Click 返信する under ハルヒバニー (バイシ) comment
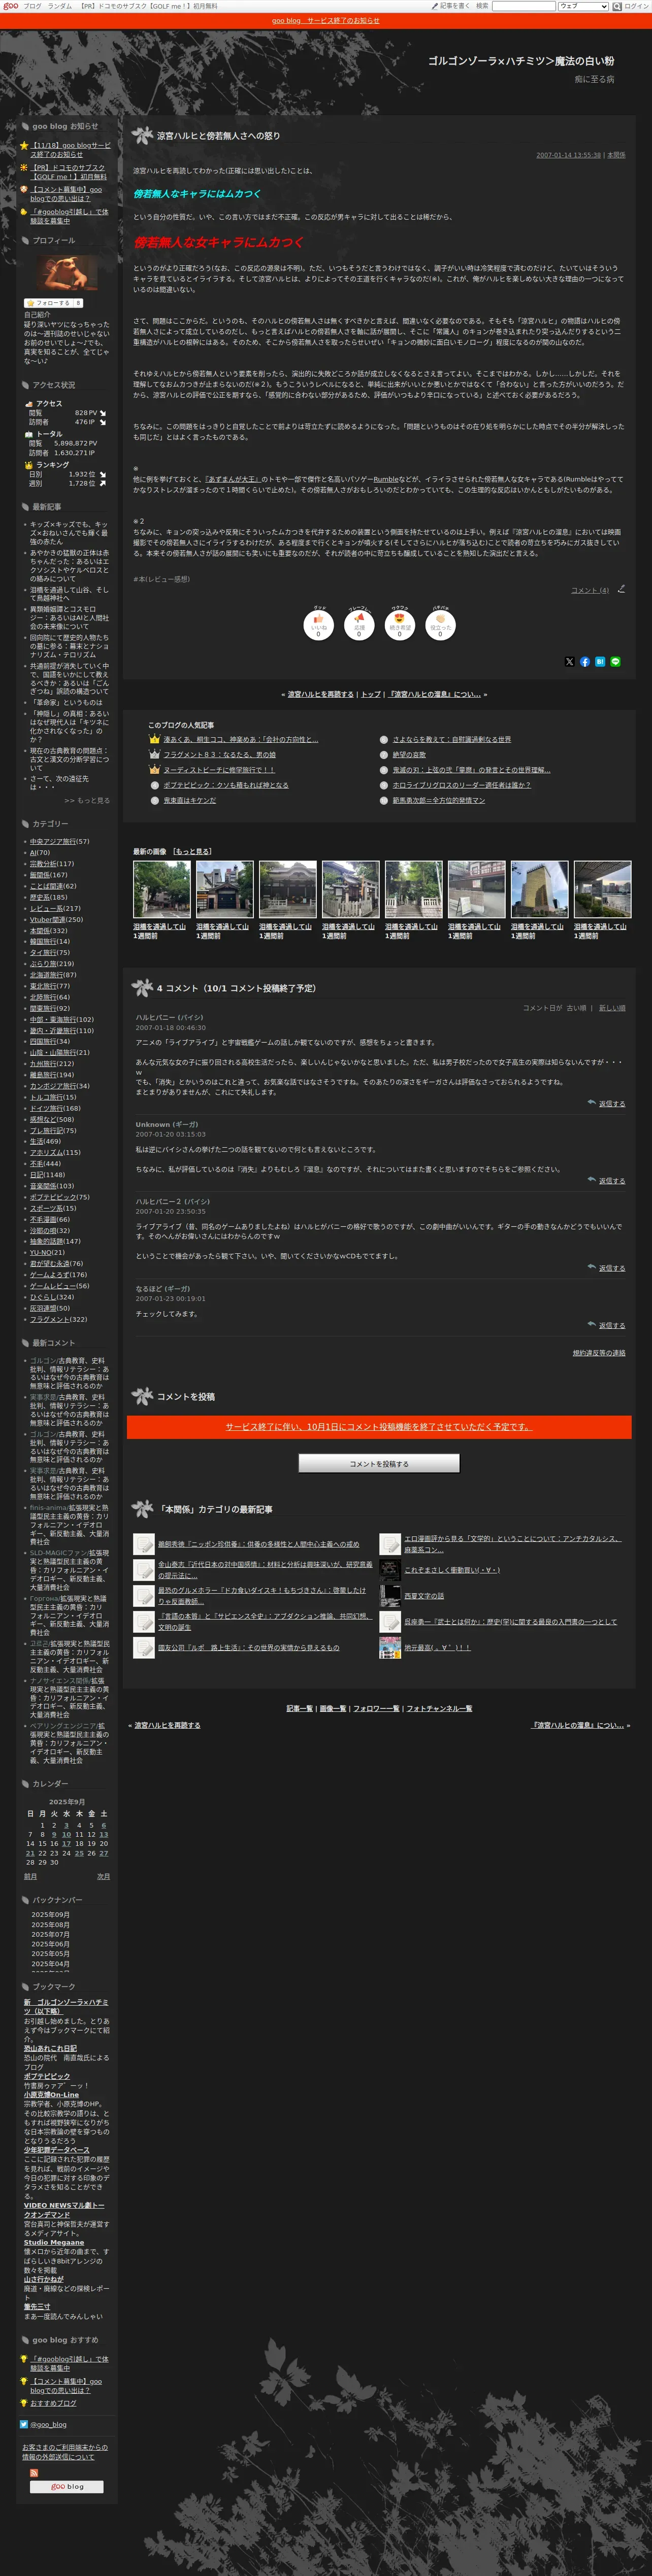Viewport: 652px width, 2576px height. click(x=611, y=1104)
